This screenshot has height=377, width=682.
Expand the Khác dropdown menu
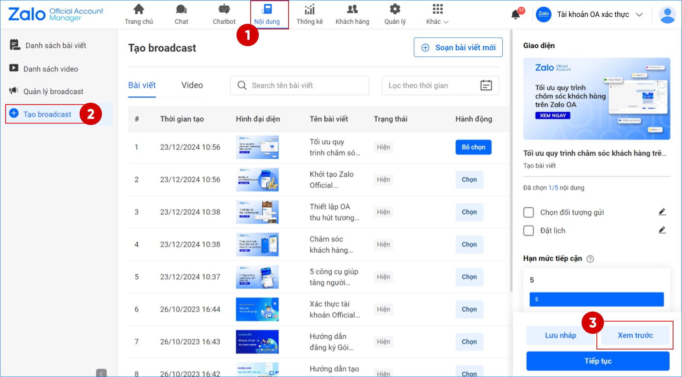click(437, 15)
